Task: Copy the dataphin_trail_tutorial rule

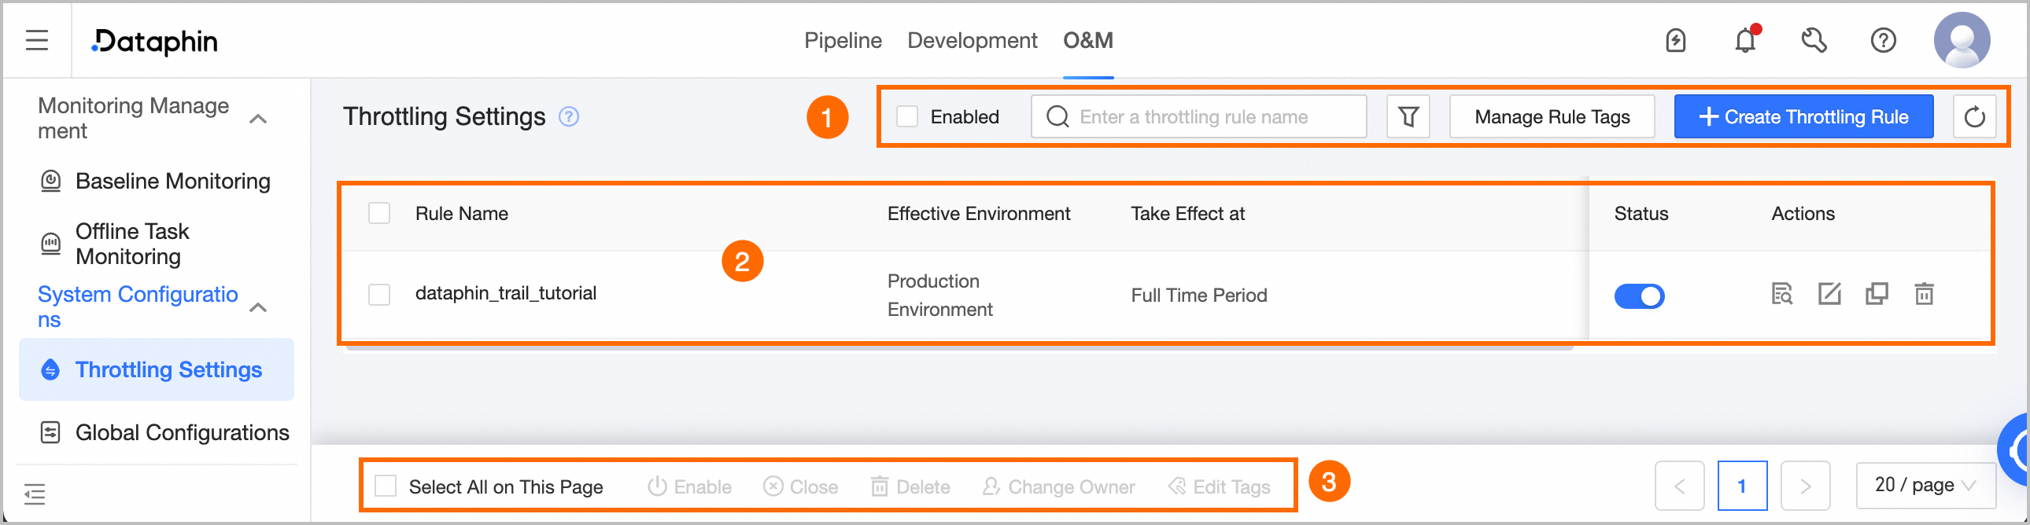Action: coord(1877,295)
